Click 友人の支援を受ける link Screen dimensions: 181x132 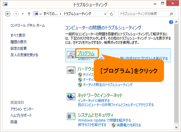[24, 55]
